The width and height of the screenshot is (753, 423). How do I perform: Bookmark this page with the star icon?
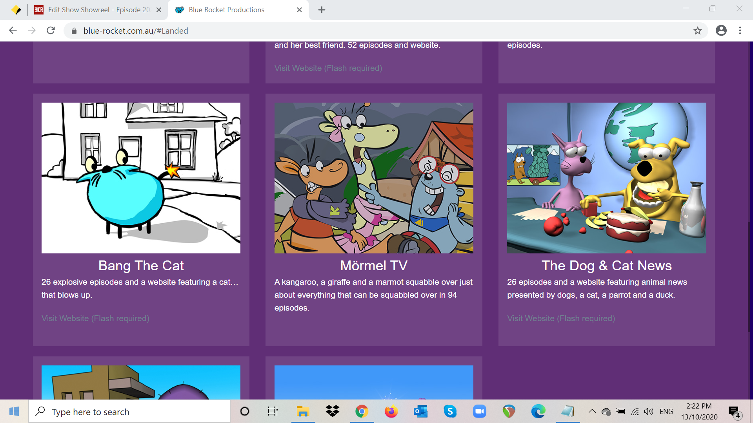697,31
